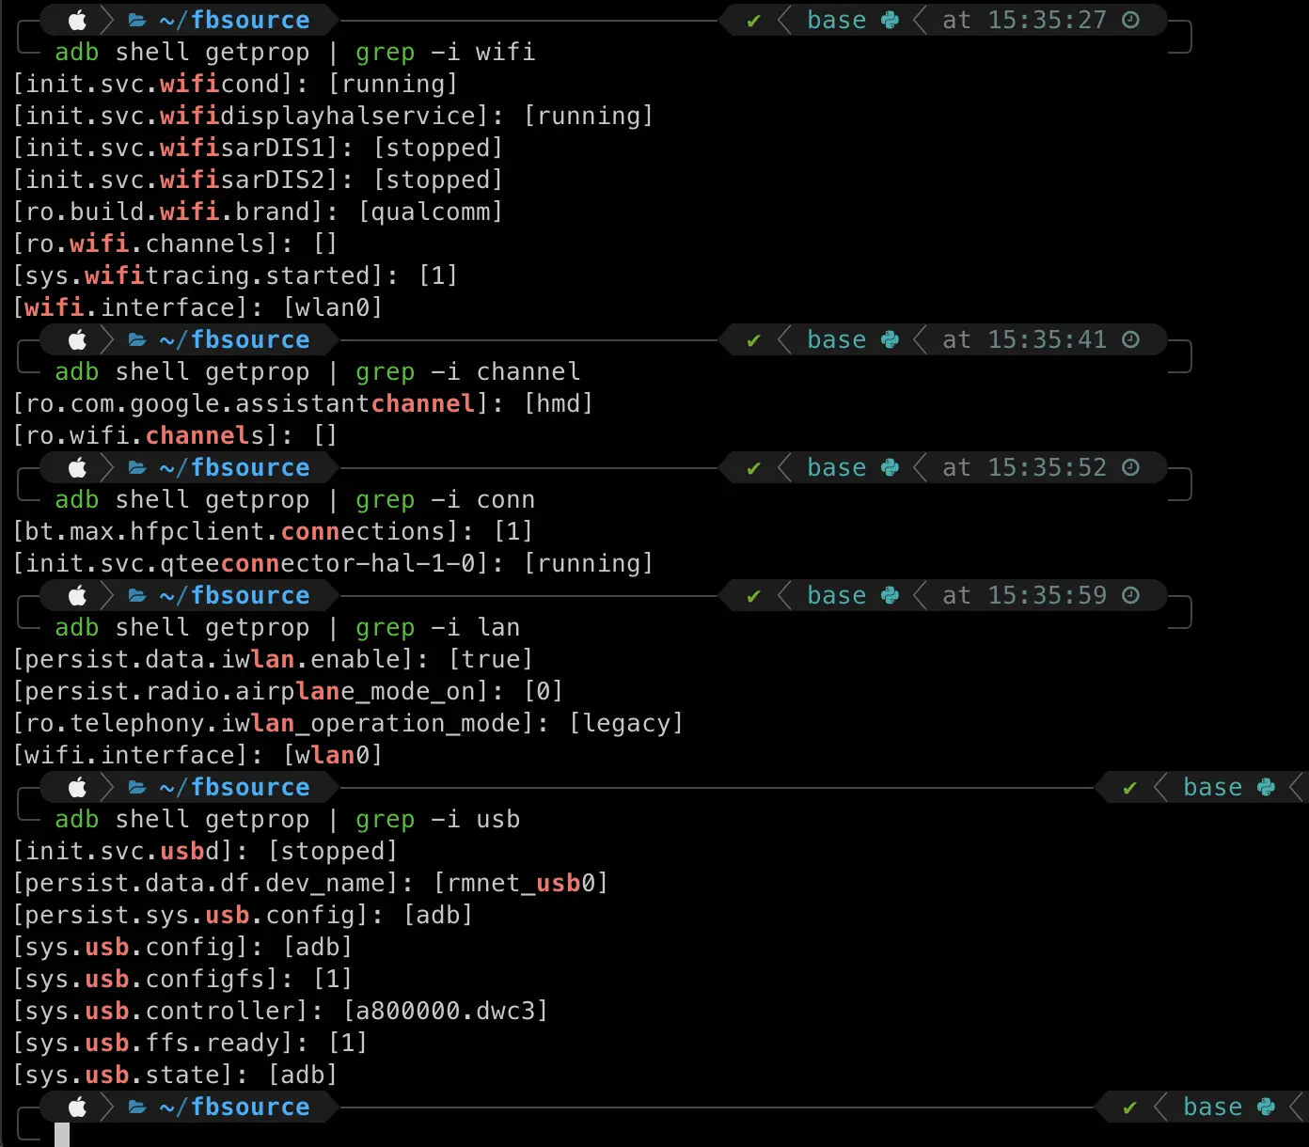Click the '[persist.radio.airplane_mode_on]: [0]' line
This screenshot has height=1147, width=1309.
[289, 691]
